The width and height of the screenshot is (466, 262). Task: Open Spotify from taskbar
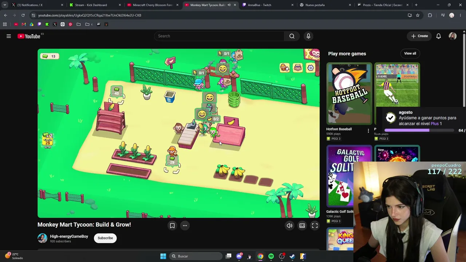pos(271,256)
